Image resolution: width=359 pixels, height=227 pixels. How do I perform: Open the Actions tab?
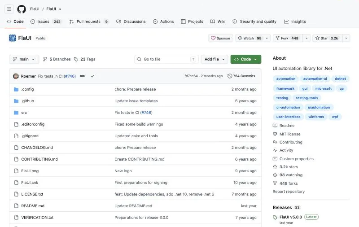click(x=163, y=22)
